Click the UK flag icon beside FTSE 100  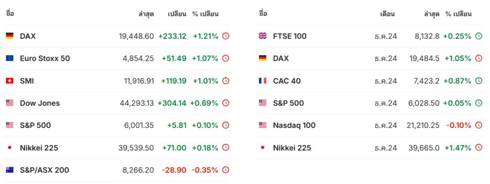(x=262, y=36)
